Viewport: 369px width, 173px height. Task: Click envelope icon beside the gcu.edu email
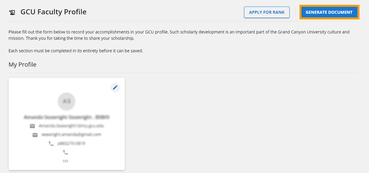coord(33,126)
